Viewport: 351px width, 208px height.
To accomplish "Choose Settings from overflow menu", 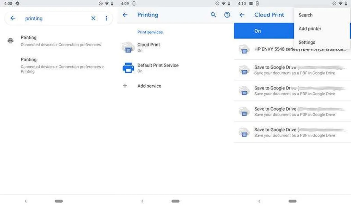I will pyautogui.click(x=307, y=42).
